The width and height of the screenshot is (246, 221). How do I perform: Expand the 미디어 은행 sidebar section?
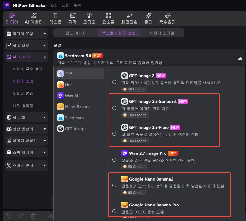[x=26, y=34]
